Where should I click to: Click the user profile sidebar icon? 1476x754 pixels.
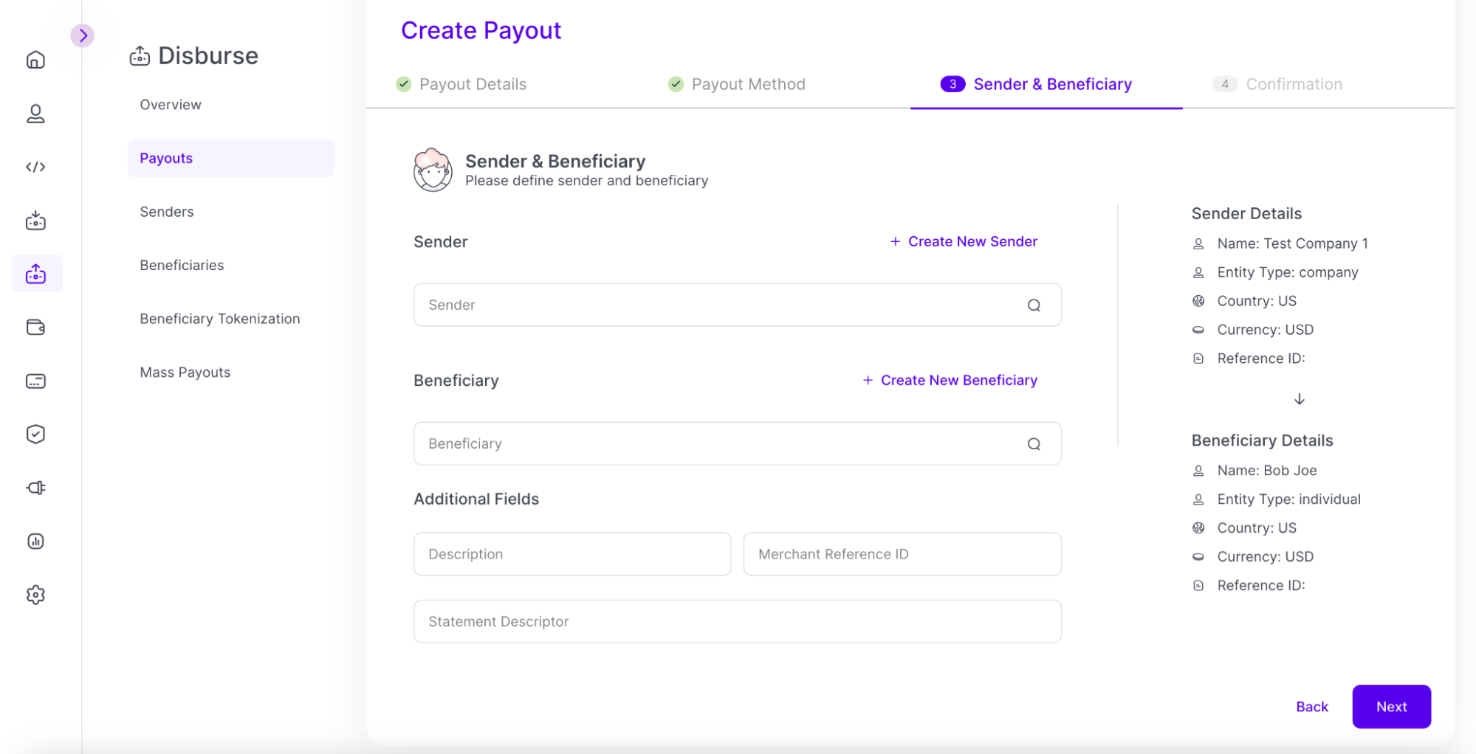point(35,114)
